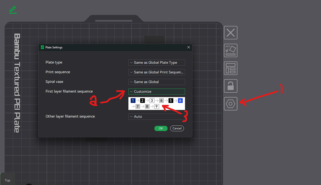Select filament 1 dark blue swatch
The image size is (321, 185).
pyautogui.click(x=133, y=100)
